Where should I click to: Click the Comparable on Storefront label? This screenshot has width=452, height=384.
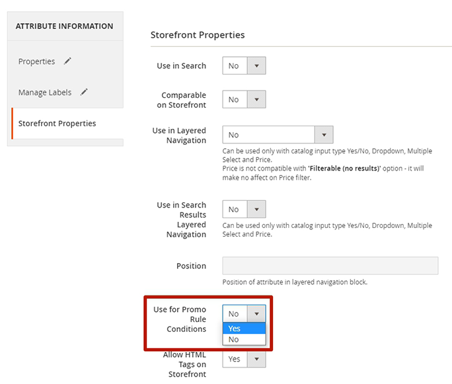tap(184, 100)
